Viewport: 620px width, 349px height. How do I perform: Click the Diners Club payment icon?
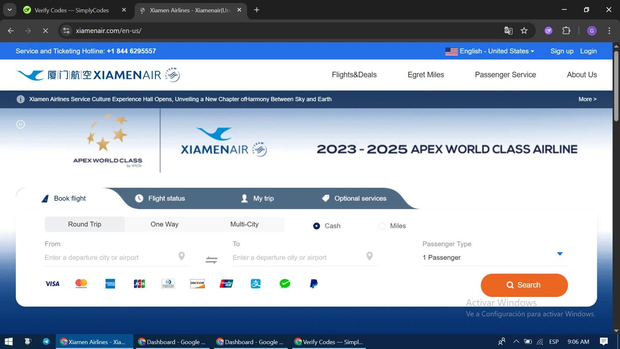(168, 284)
